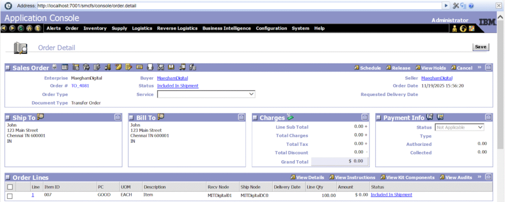
Task: Click the Home icon in navigation bar
Action: [x=29, y=29]
